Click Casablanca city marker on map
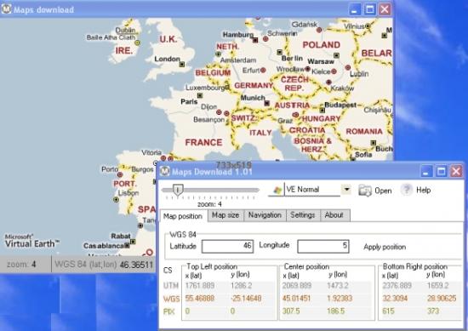The height and width of the screenshot is (331, 468). point(128,245)
